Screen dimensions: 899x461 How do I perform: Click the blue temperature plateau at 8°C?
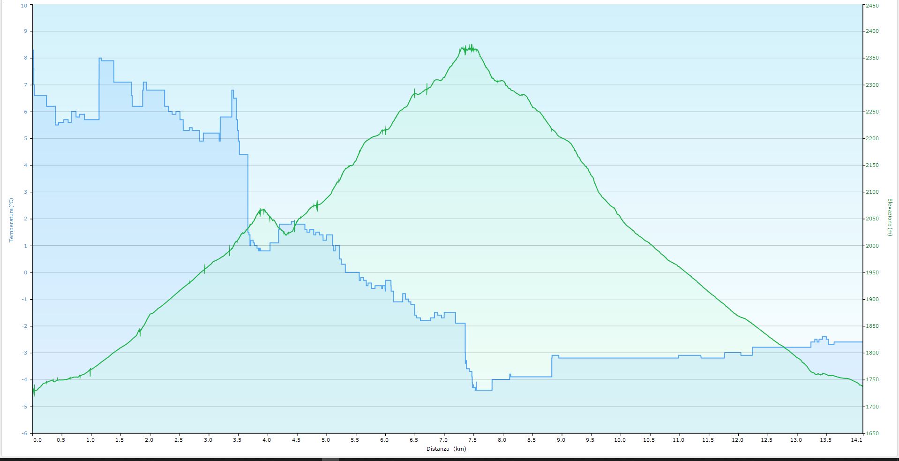tap(106, 60)
